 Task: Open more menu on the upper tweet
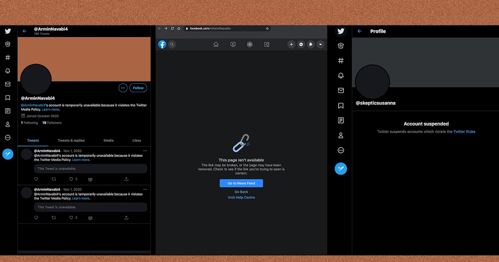point(145,151)
